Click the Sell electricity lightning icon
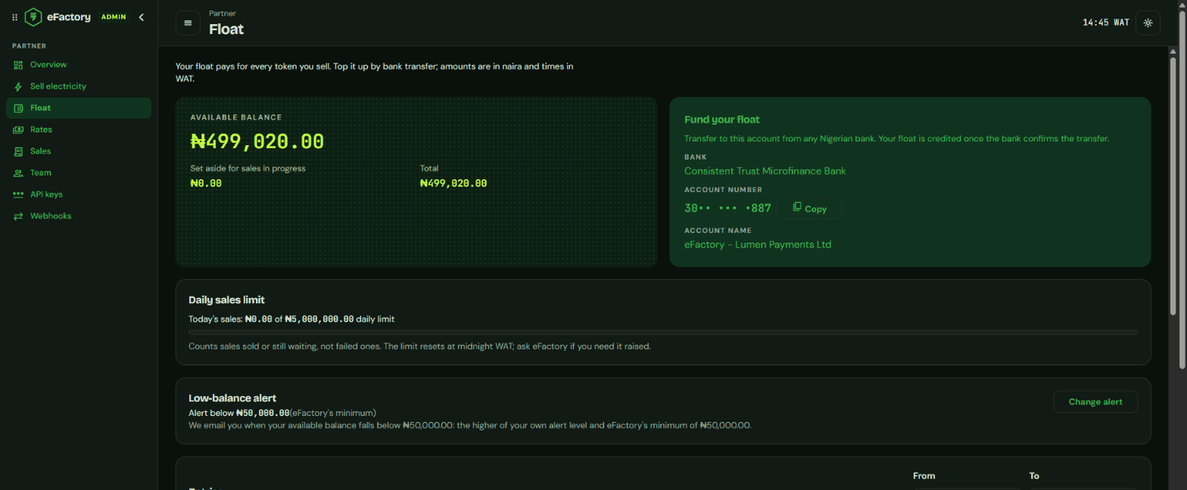The width and height of the screenshot is (1187, 490). click(18, 86)
